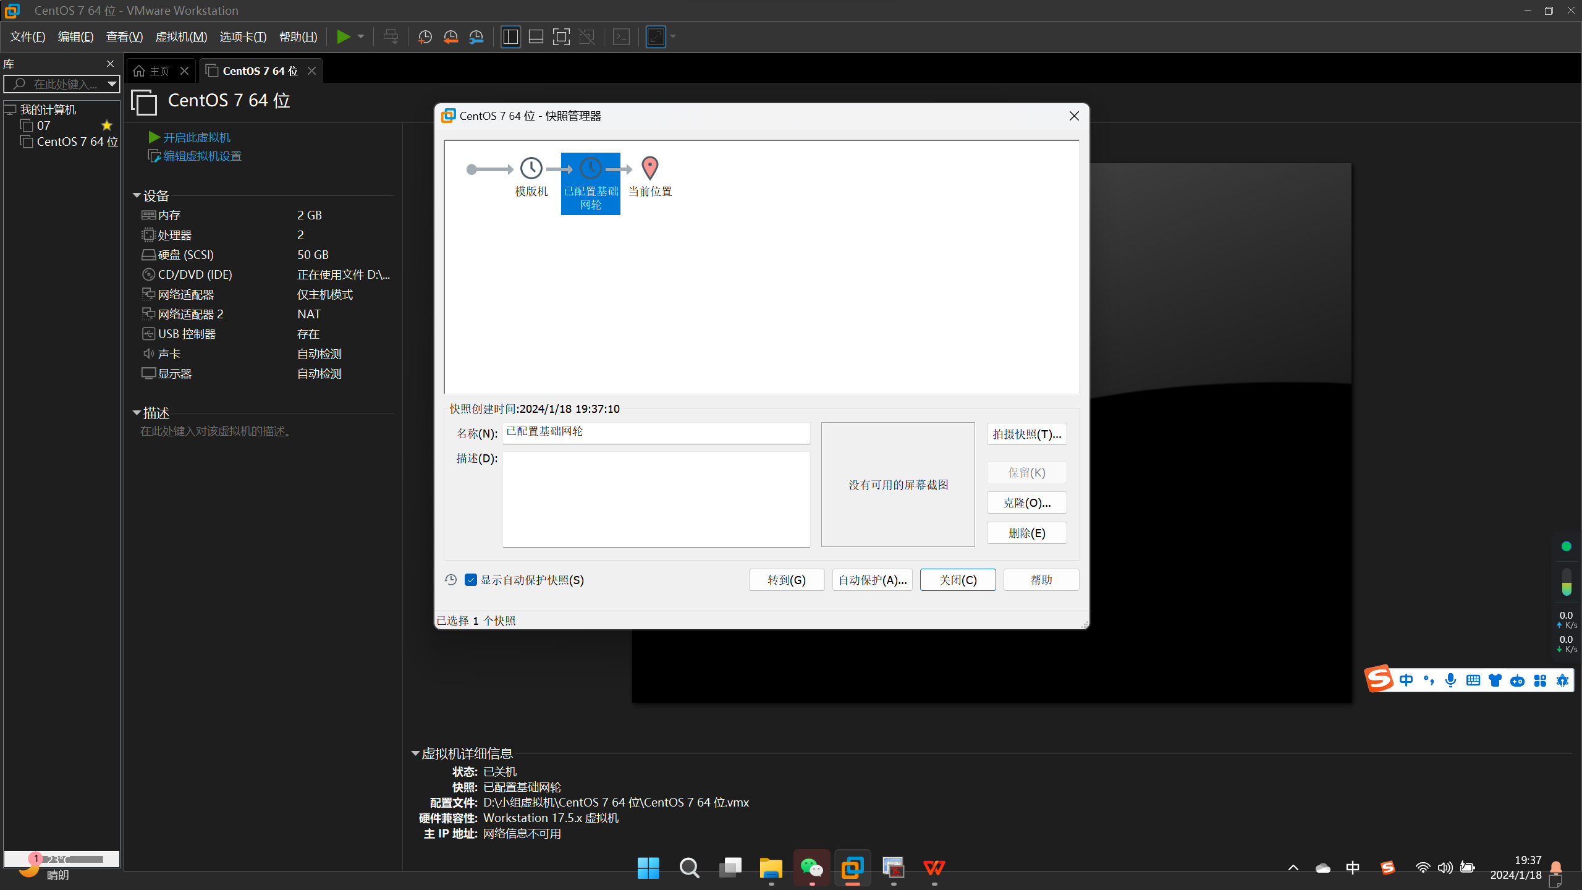Click the unity mode toolbar icon
Image resolution: width=1582 pixels, height=890 pixels.
pos(586,37)
